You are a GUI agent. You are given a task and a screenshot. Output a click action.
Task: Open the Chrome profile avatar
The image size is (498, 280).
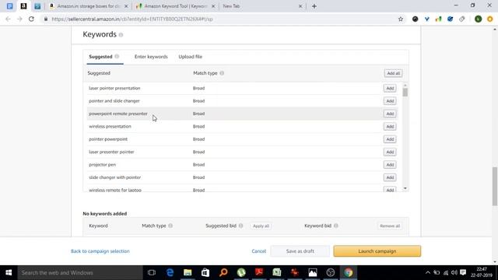coord(478,19)
